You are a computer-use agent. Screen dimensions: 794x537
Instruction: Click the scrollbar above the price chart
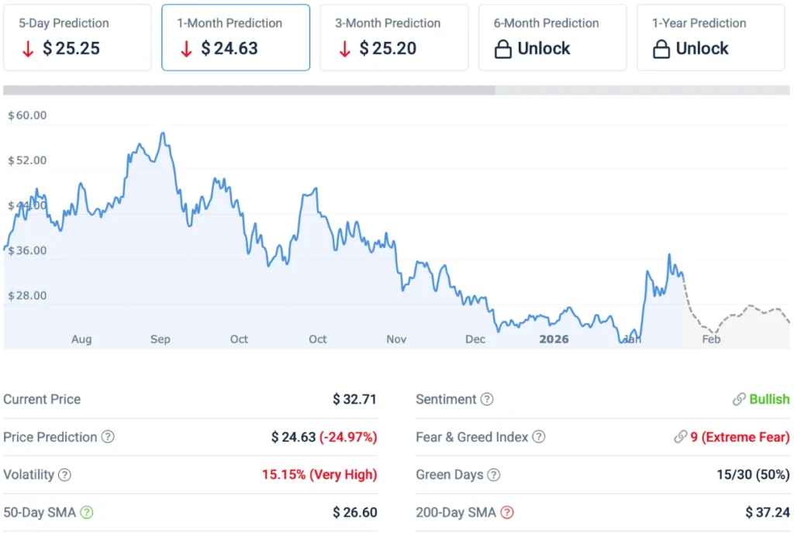248,90
